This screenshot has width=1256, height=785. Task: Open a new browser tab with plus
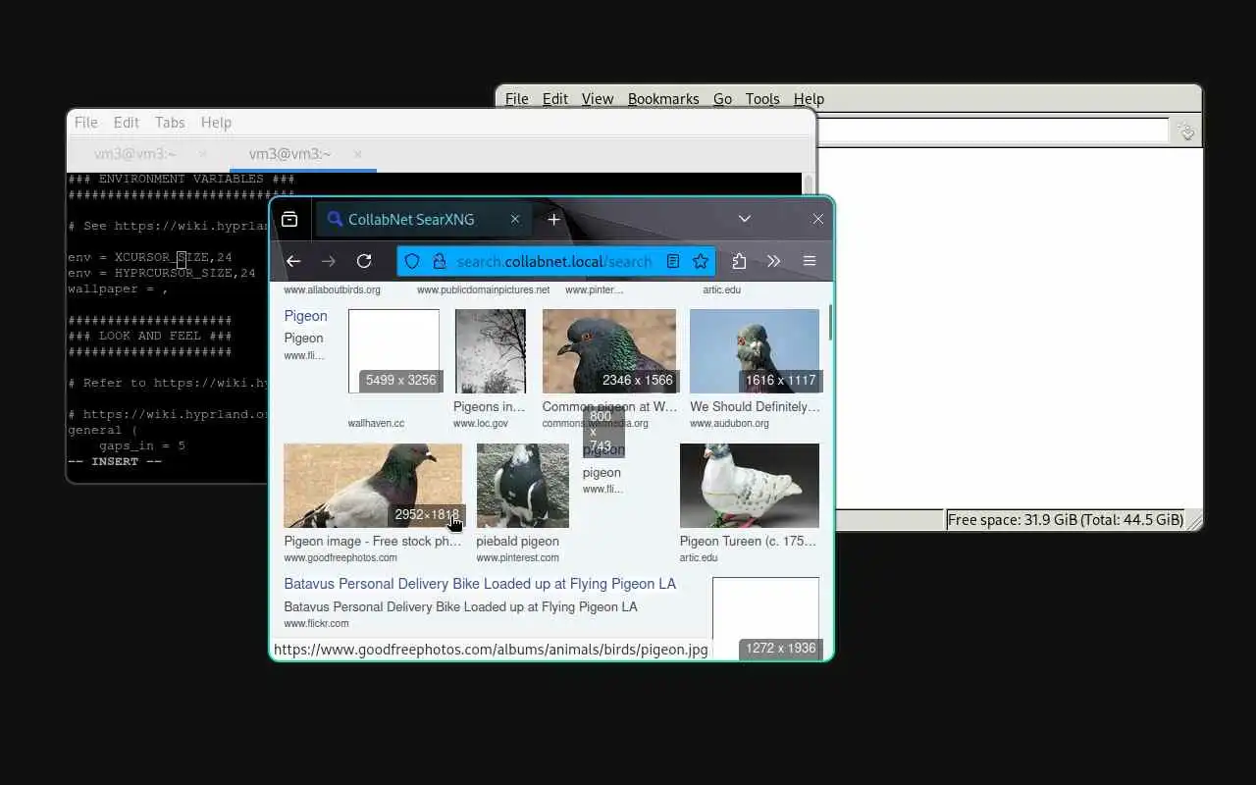click(553, 220)
